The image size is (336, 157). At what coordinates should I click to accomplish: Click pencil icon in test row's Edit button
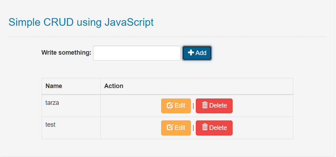170,127
